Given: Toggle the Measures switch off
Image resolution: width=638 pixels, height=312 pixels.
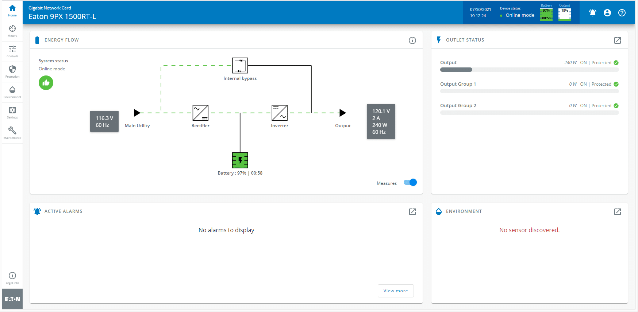Looking at the screenshot, I should (x=410, y=182).
